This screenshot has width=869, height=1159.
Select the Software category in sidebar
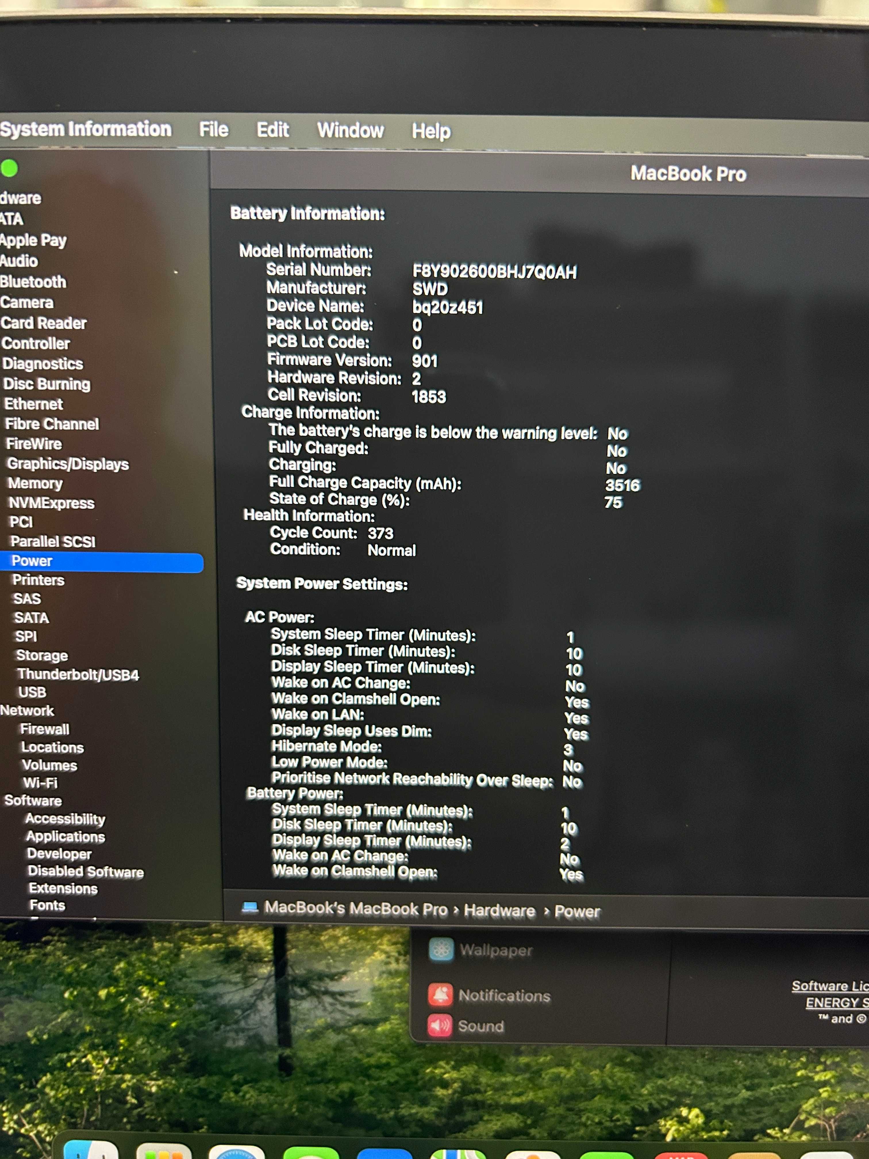(33, 801)
